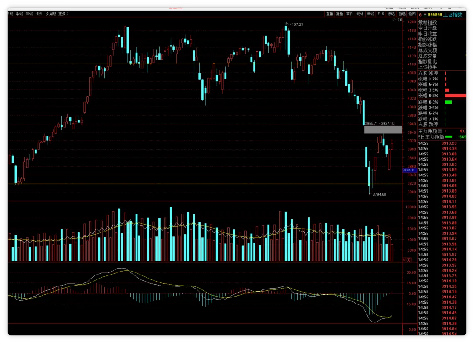Click the 返回 back button

412,14
